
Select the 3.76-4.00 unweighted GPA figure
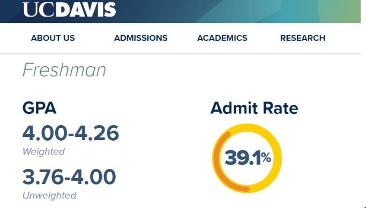(x=69, y=176)
